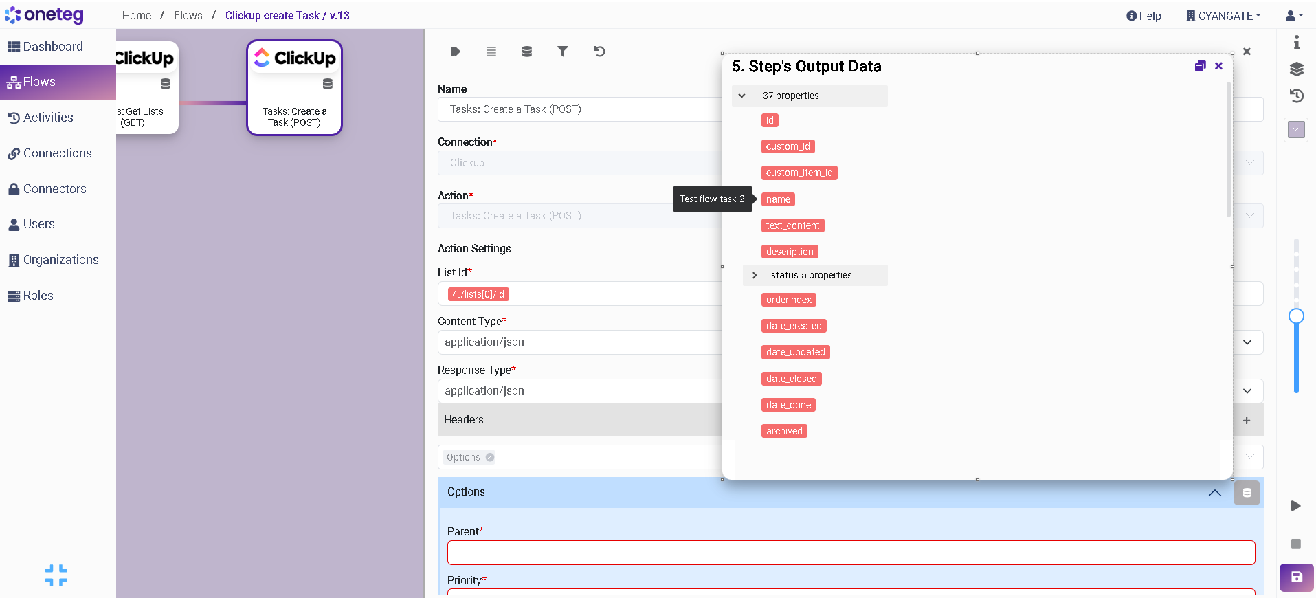Click the run step icon in toolbar
The height and width of the screenshot is (598, 1316).
click(x=455, y=52)
